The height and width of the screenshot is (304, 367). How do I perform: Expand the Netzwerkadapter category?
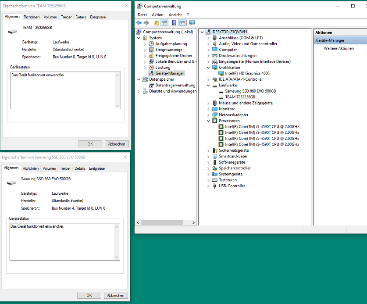click(x=209, y=115)
